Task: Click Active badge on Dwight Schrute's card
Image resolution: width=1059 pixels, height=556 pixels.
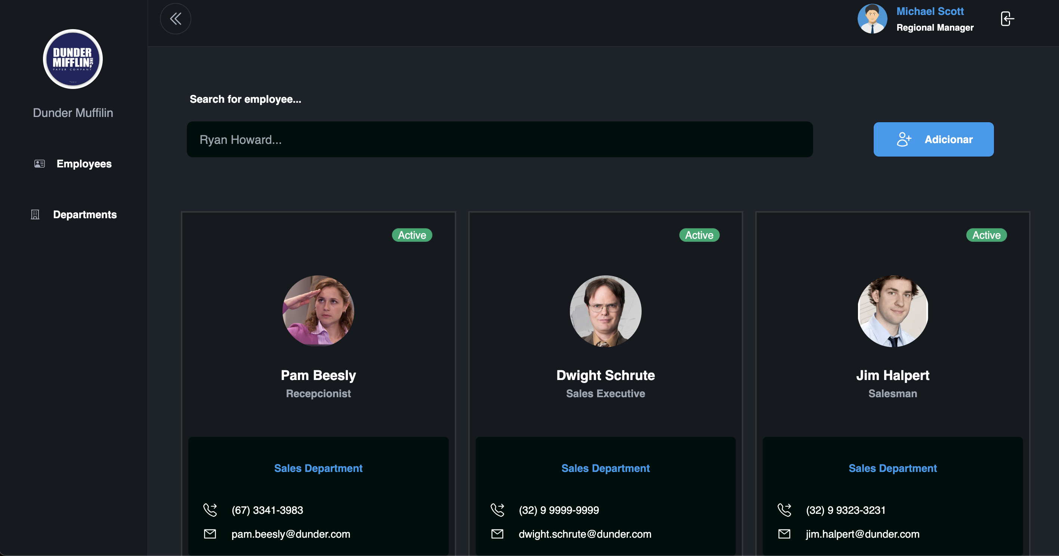Action: pyautogui.click(x=699, y=235)
